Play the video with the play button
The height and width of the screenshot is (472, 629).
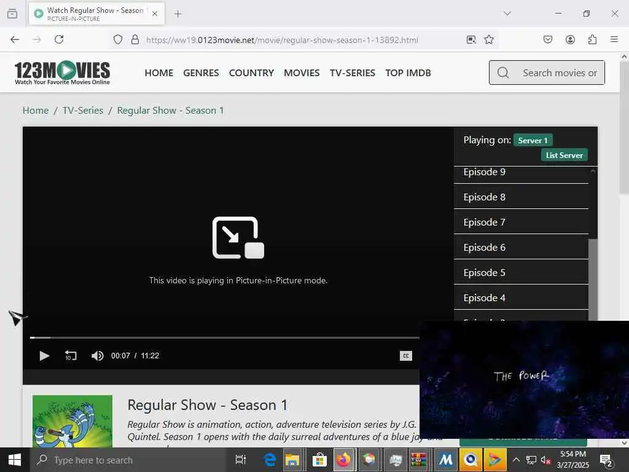click(x=44, y=356)
